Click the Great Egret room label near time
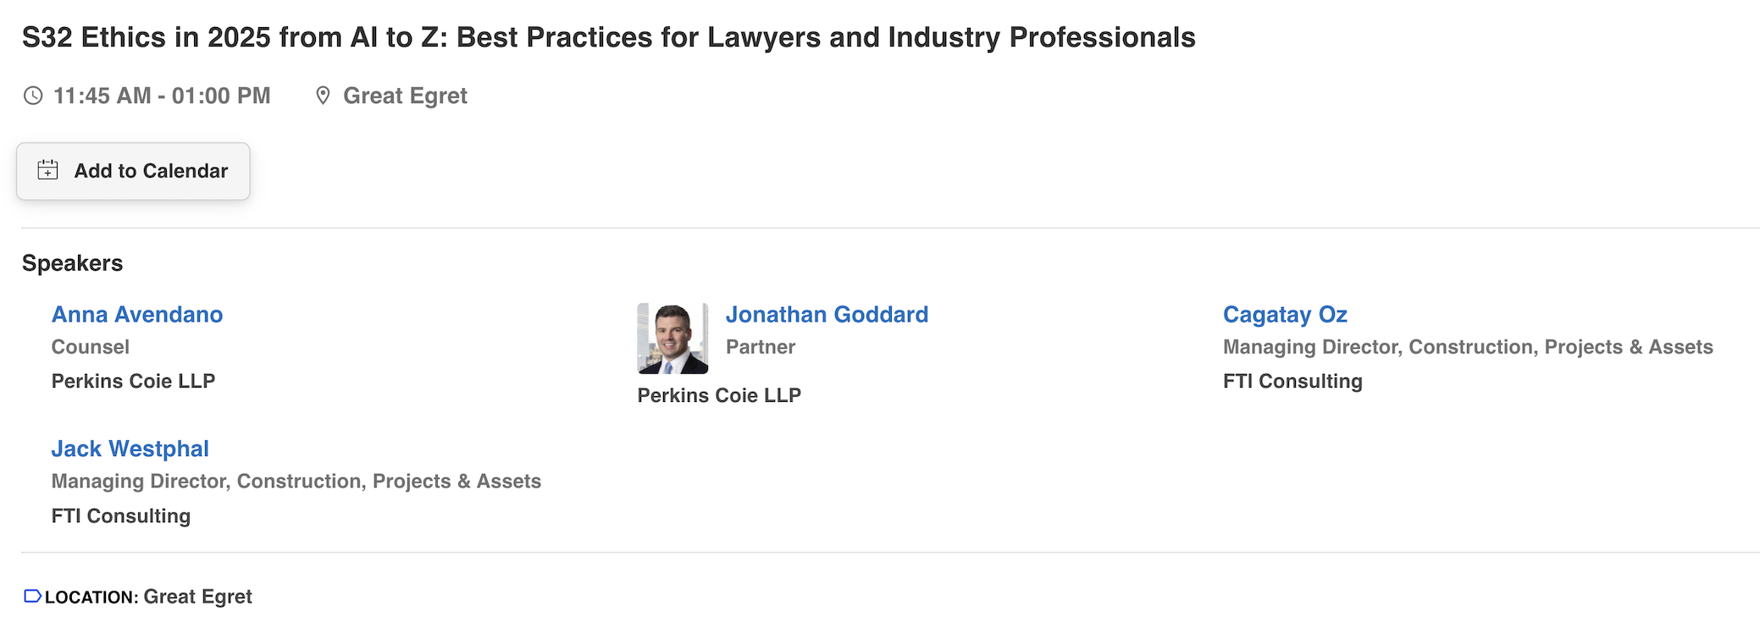This screenshot has width=1760, height=633. point(405,96)
